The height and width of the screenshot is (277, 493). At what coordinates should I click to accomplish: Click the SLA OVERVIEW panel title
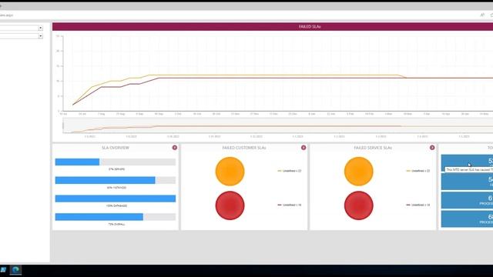pyautogui.click(x=116, y=148)
